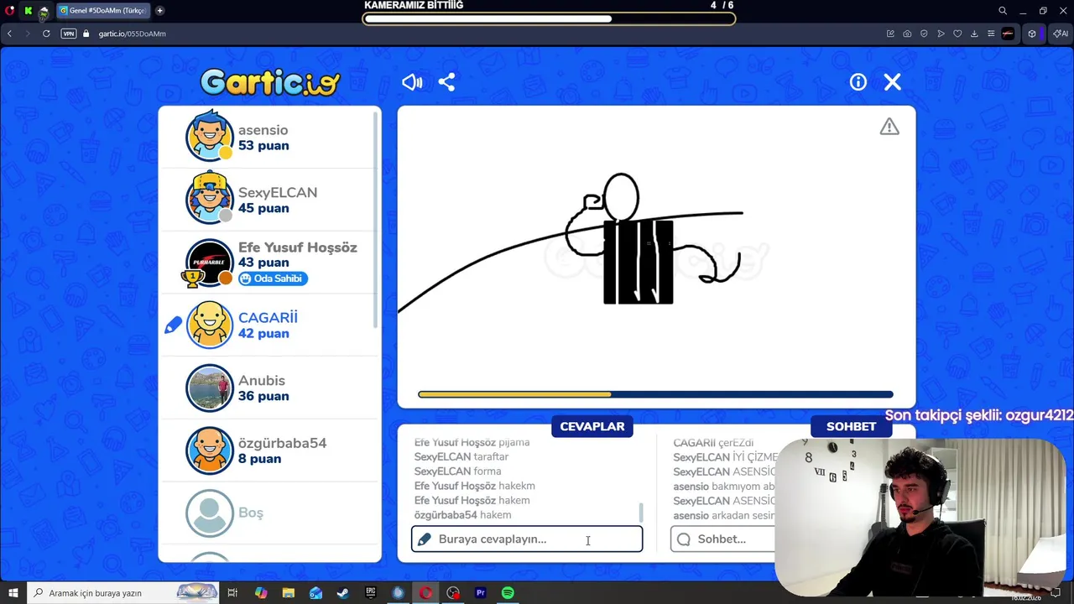Click the answers list scrollbar
The width and height of the screenshot is (1074, 604).
641,512
